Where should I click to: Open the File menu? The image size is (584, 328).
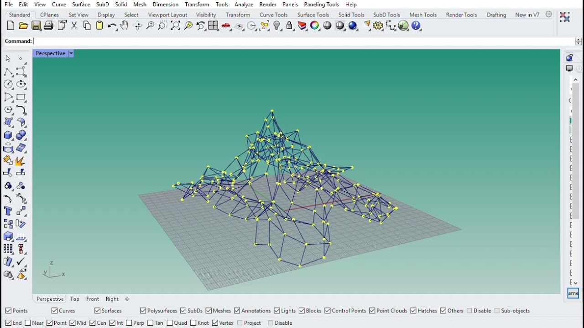point(9,4)
